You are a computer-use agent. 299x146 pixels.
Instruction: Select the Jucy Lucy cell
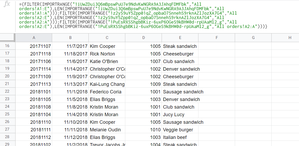click(180, 114)
